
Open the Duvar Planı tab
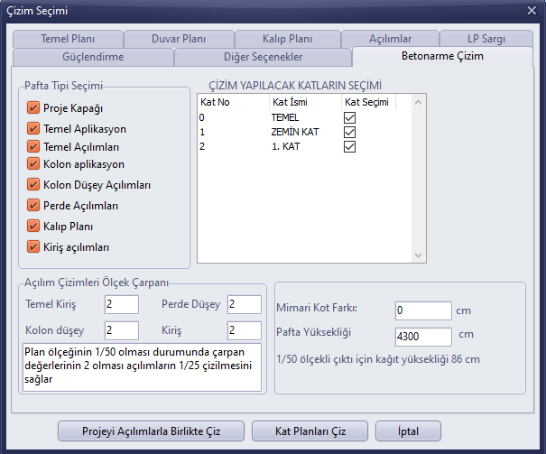pyautogui.click(x=179, y=39)
